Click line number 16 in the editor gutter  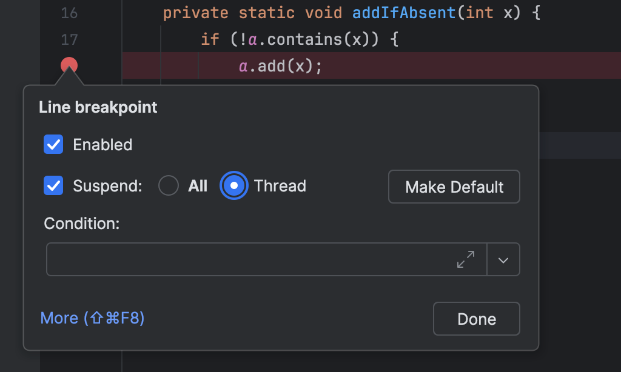69,13
